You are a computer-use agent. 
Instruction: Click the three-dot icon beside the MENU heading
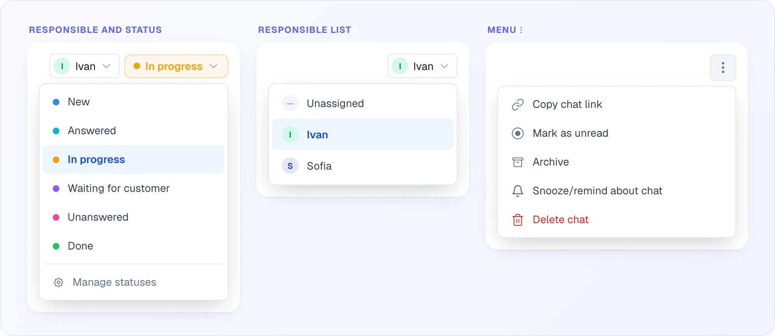521,30
